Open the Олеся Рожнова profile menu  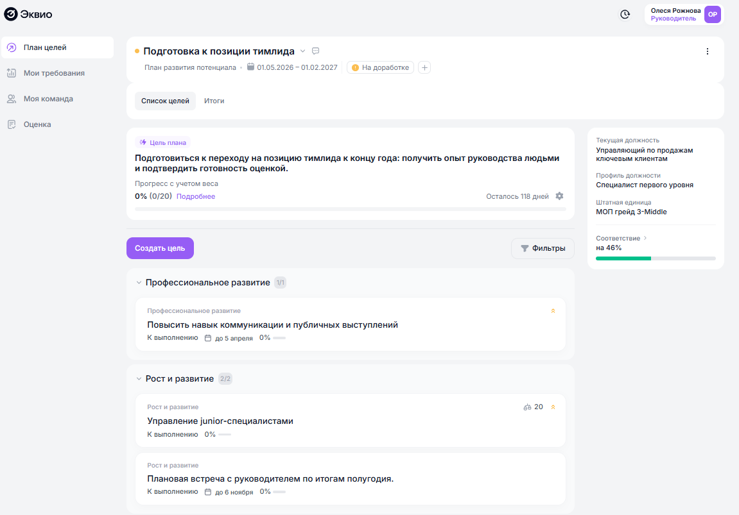coord(684,15)
